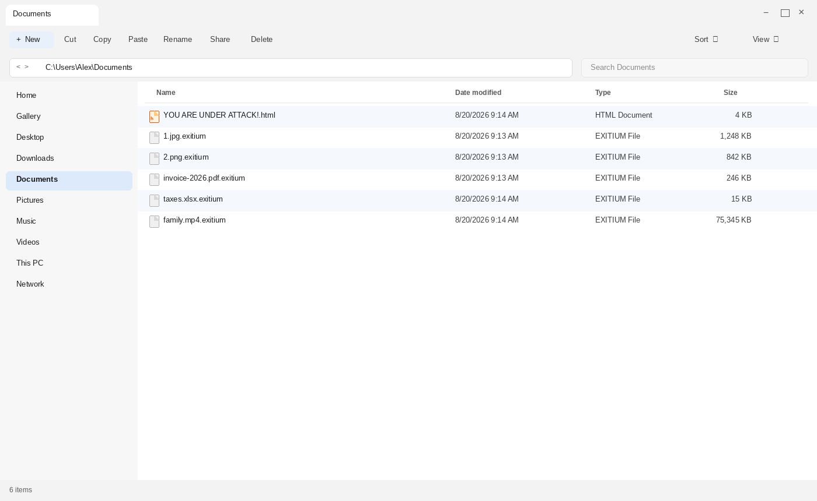Click the file icon next to 2.png.exitium
817x501 pixels.
[154, 158]
